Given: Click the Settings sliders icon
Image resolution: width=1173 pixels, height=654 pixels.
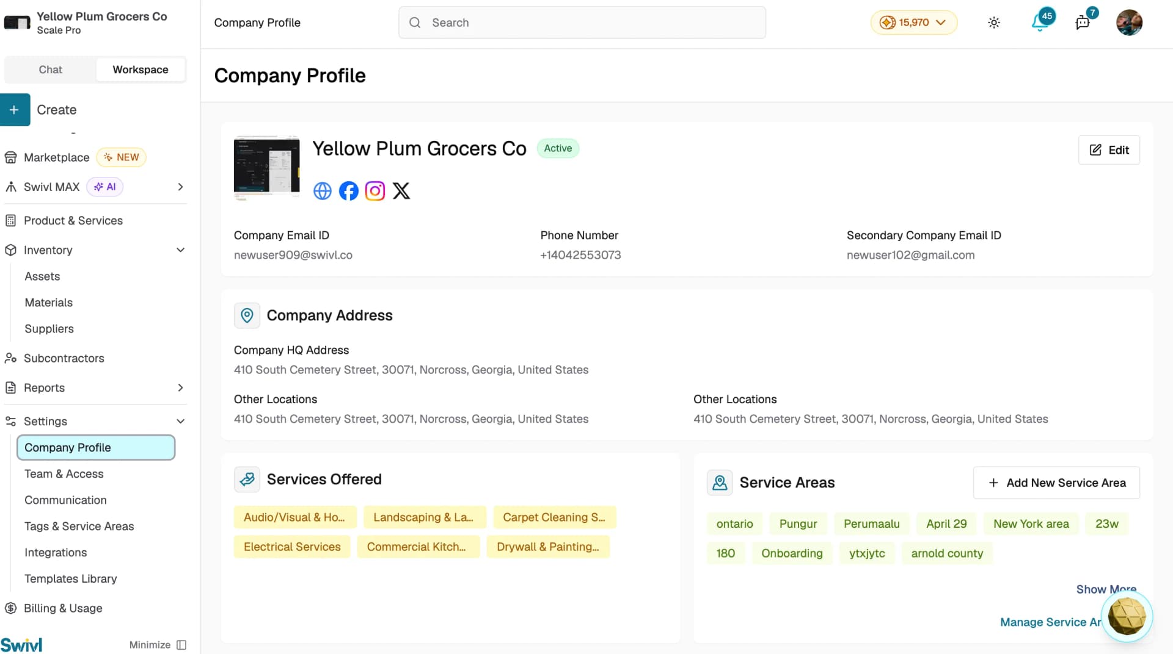Looking at the screenshot, I should 10,421.
